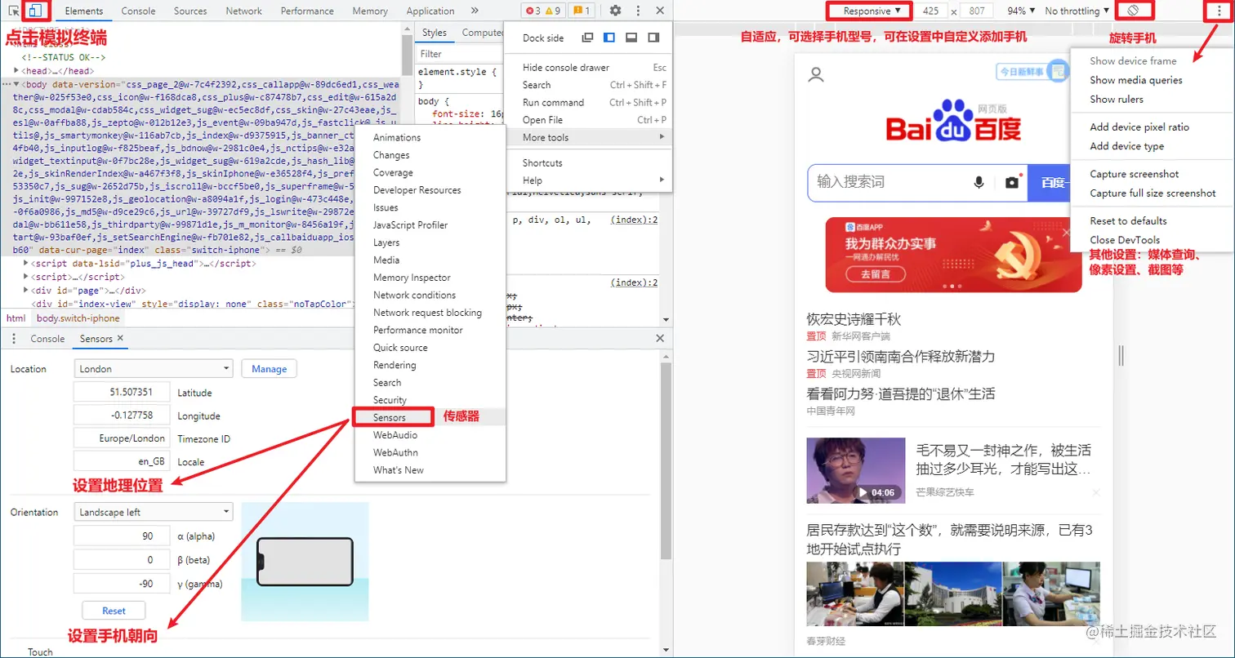Select Sensors in More tools list
The width and height of the screenshot is (1235, 658).
pyautogui.click(x=429, y=417)
